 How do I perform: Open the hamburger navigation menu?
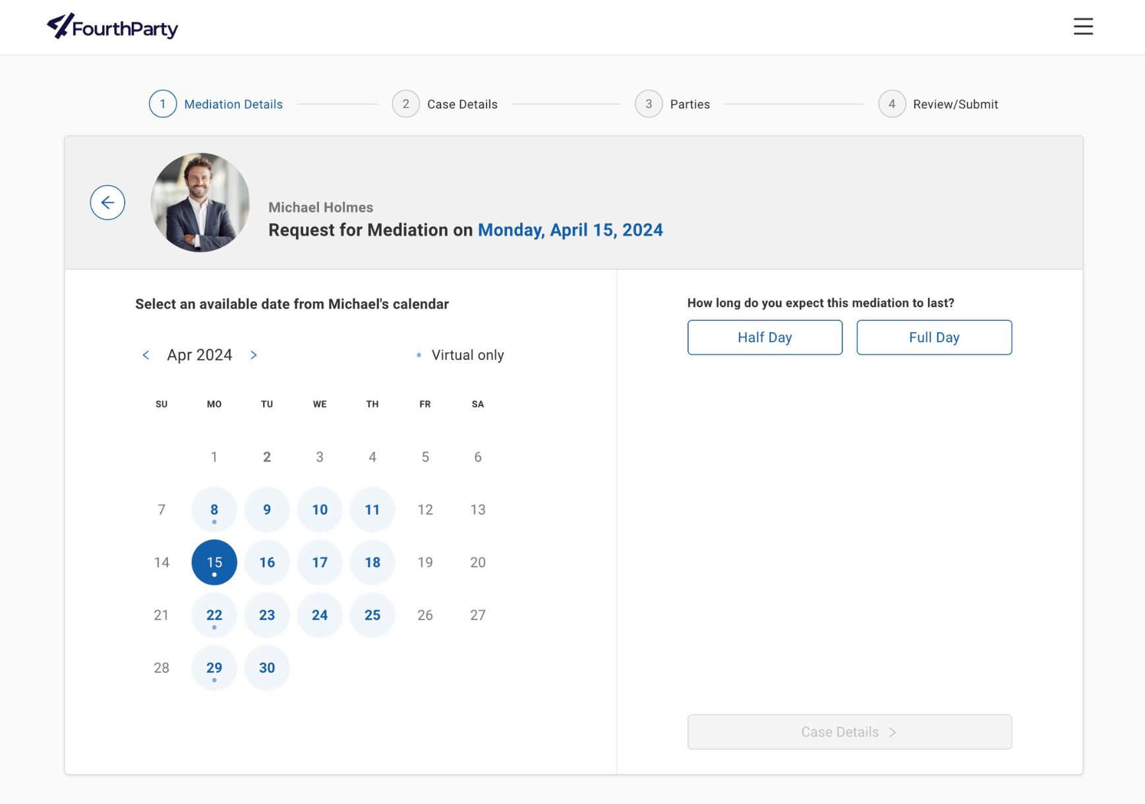tap(1083, 27)
